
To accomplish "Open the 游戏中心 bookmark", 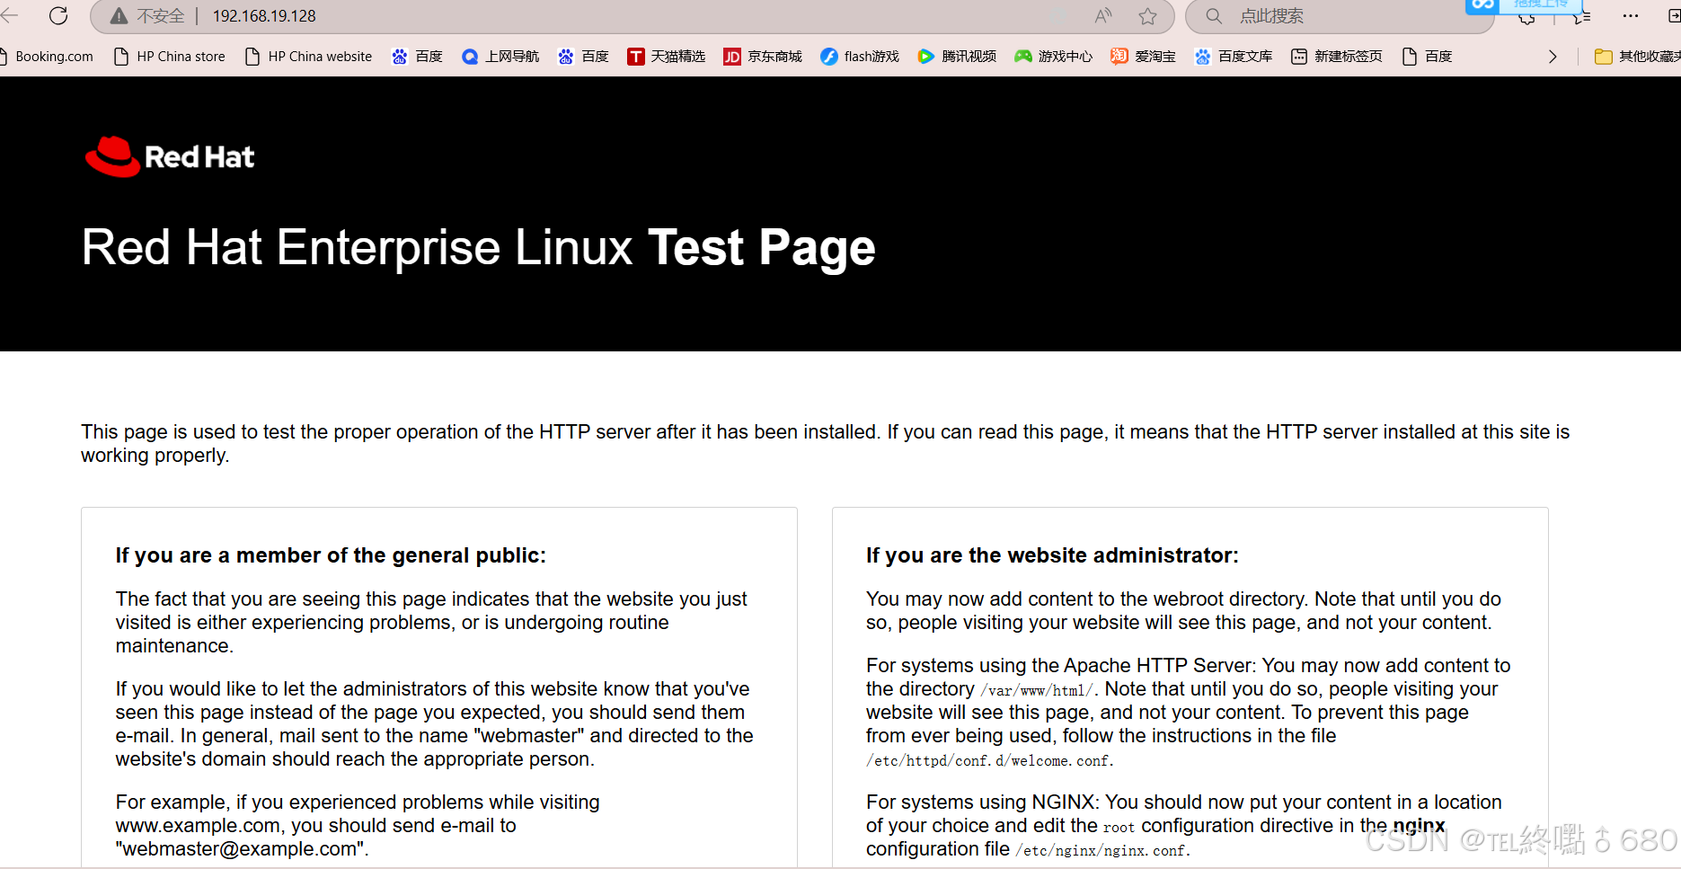I will coord(1054,57).
